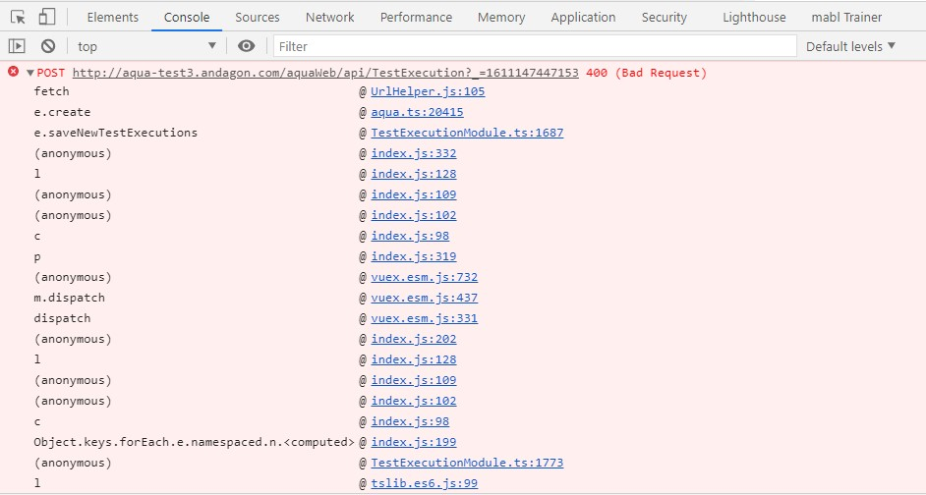Open the top JavaScript context dropdown
Image resolution: width=926 pixels, height=495 pixels.
pyautogui.click(x=145, y=46)
